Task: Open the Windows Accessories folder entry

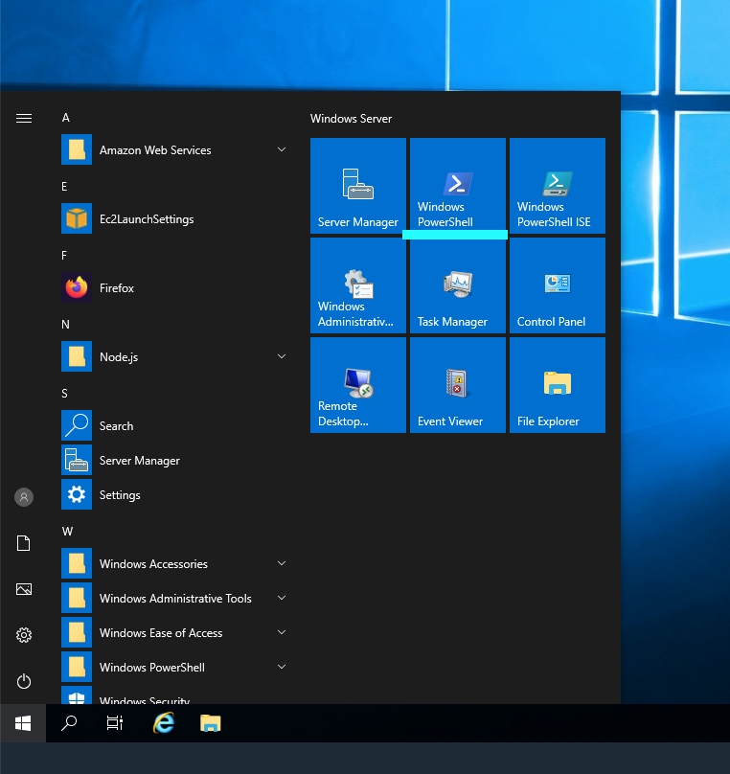Action: (175, 563)
